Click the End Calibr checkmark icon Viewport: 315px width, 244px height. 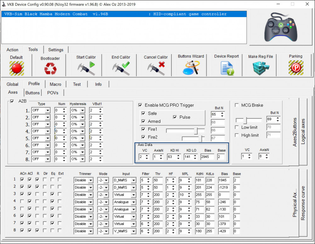coord(121,68)
